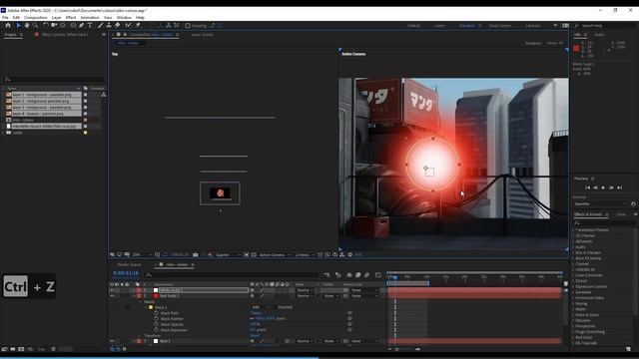Click the draft 3D icon in timeline
The image size is (639, 359).
pos(337,275)
